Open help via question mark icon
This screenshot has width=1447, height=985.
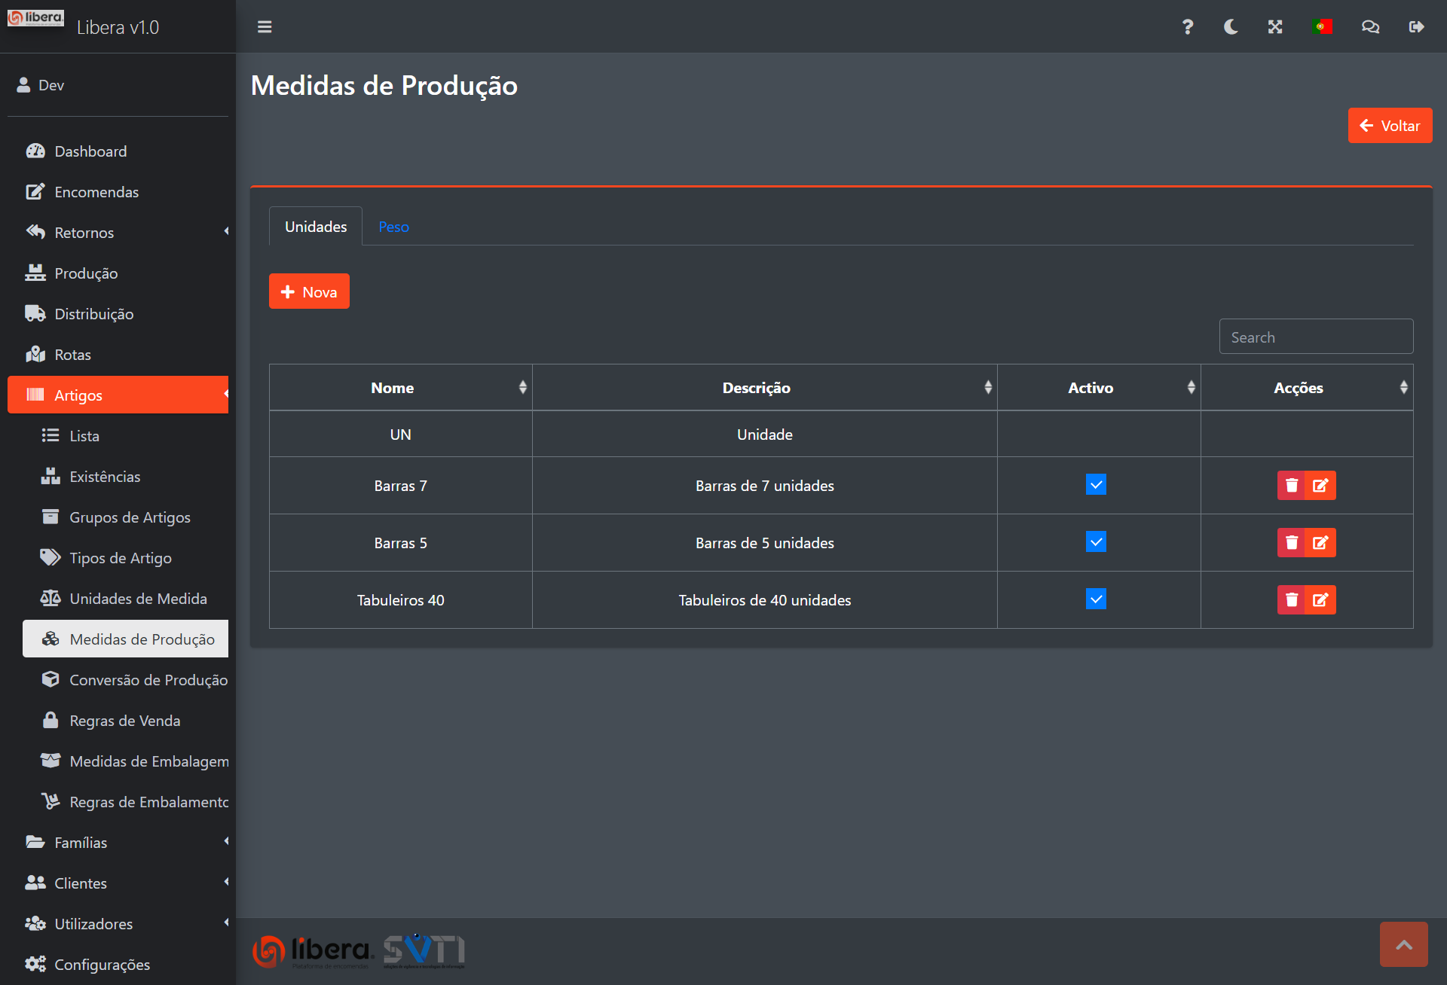[1187, 27]
